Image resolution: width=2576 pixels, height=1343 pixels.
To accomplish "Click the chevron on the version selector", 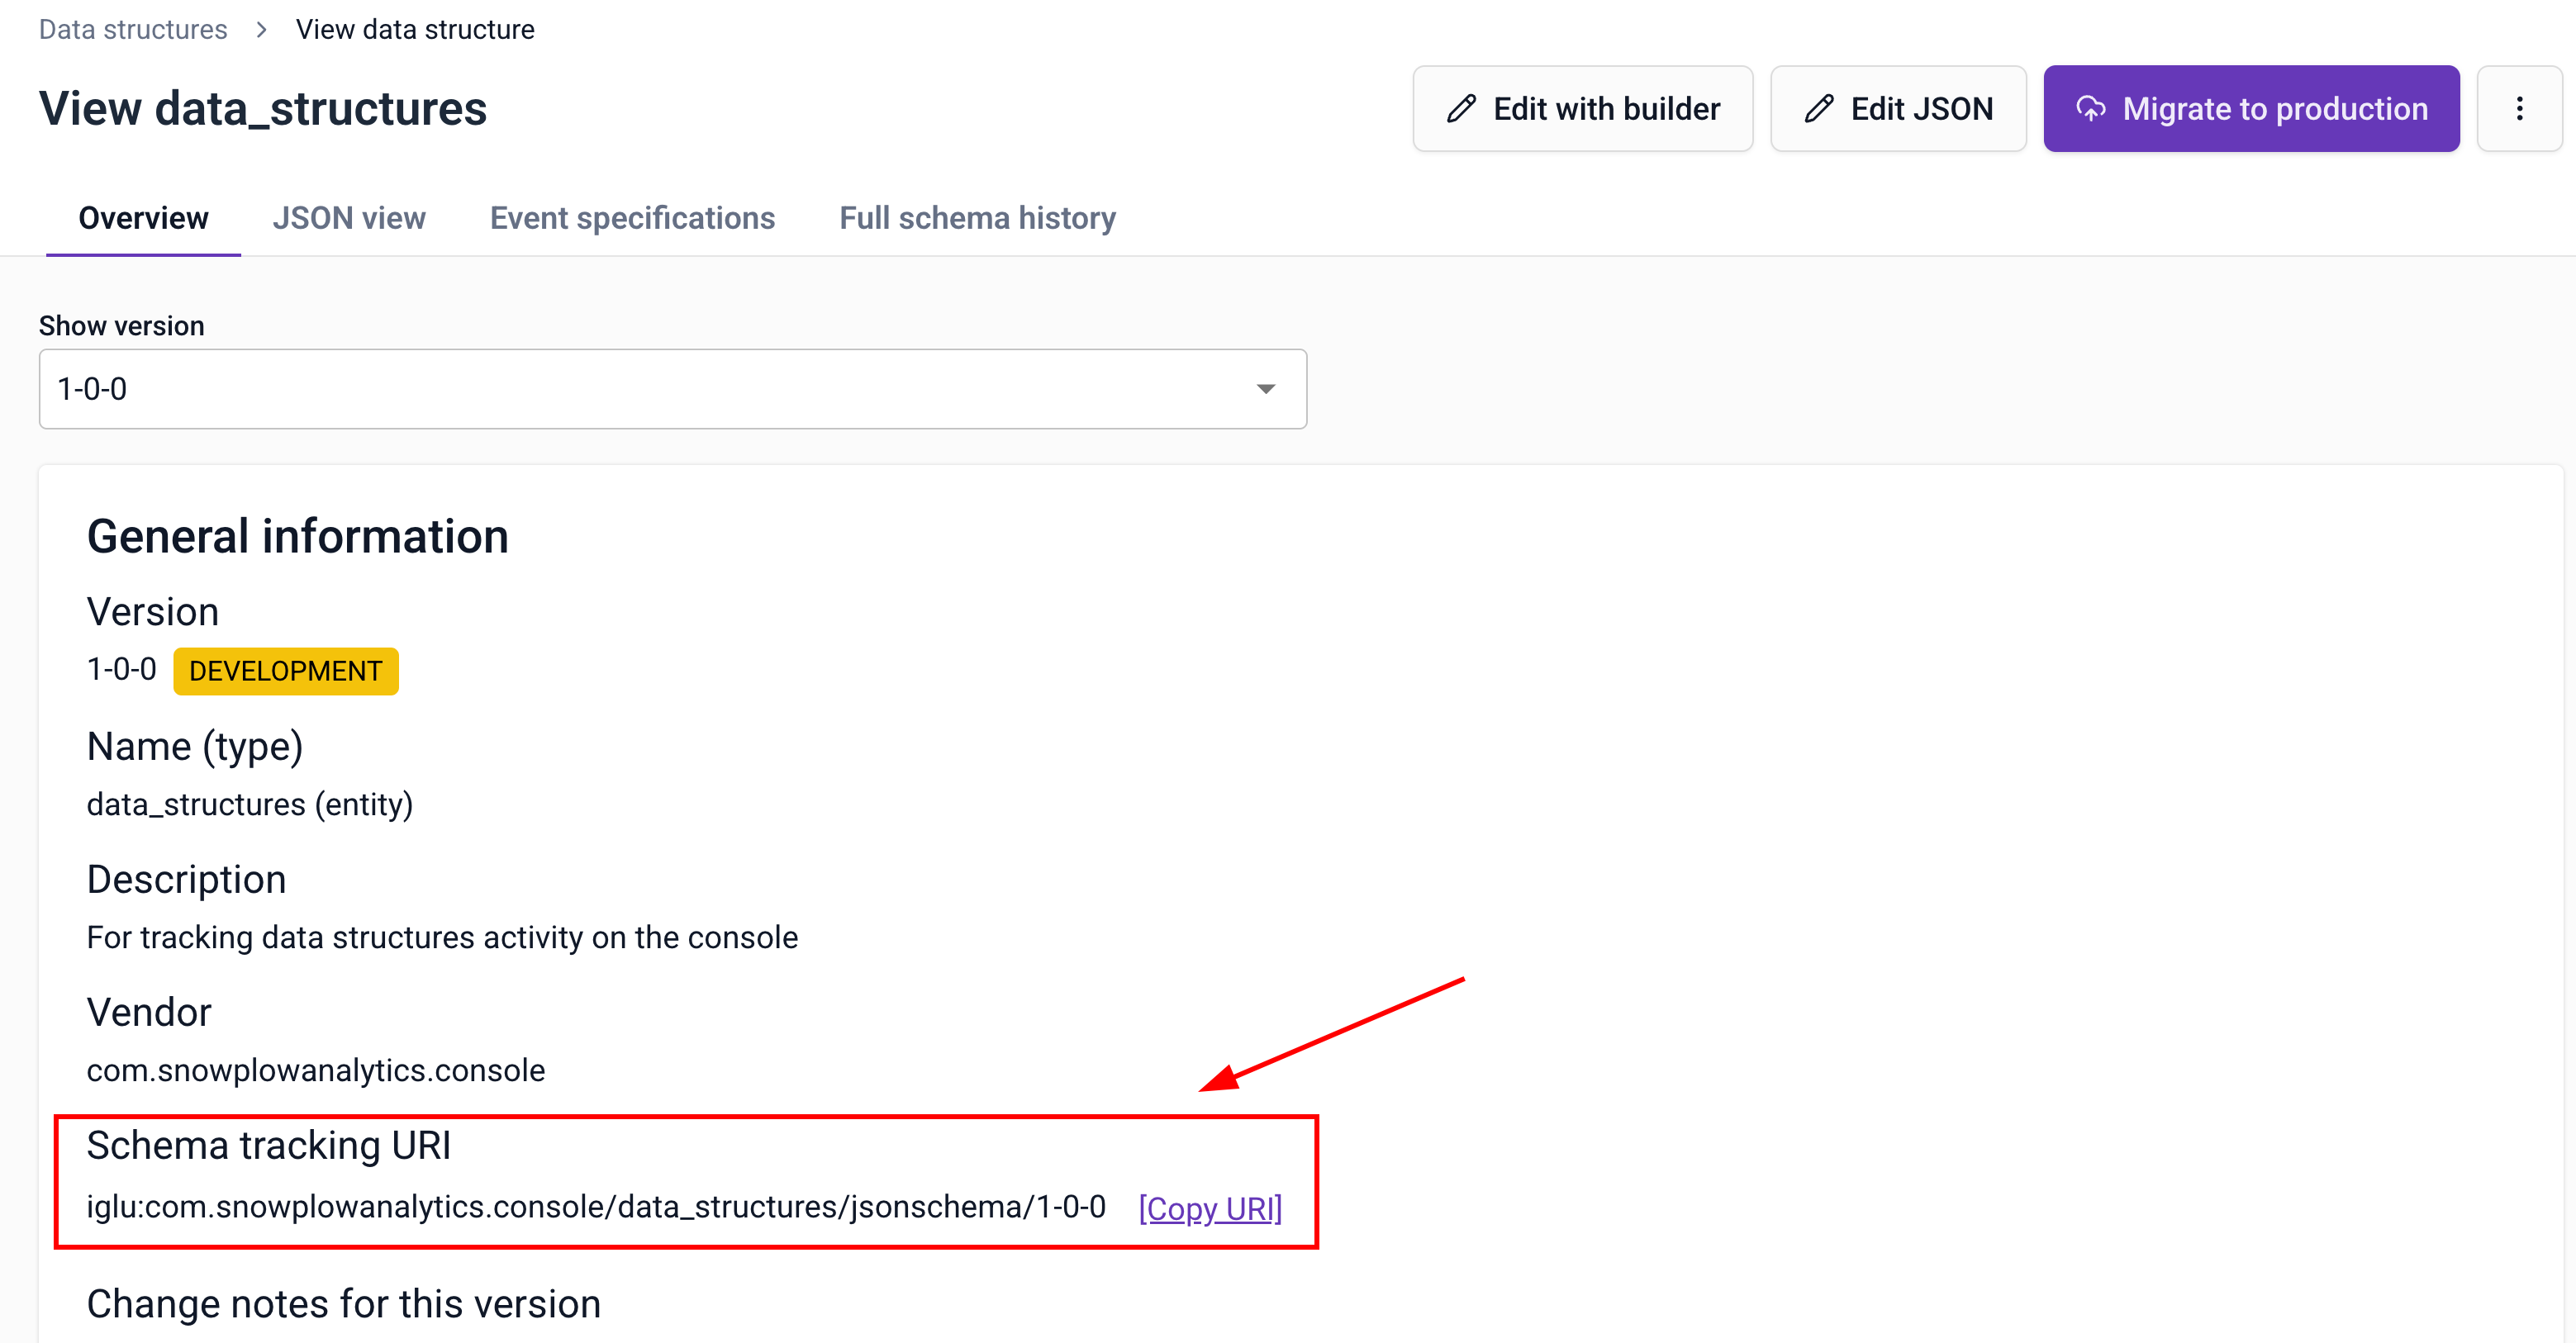I will [x=1265, y=389].
